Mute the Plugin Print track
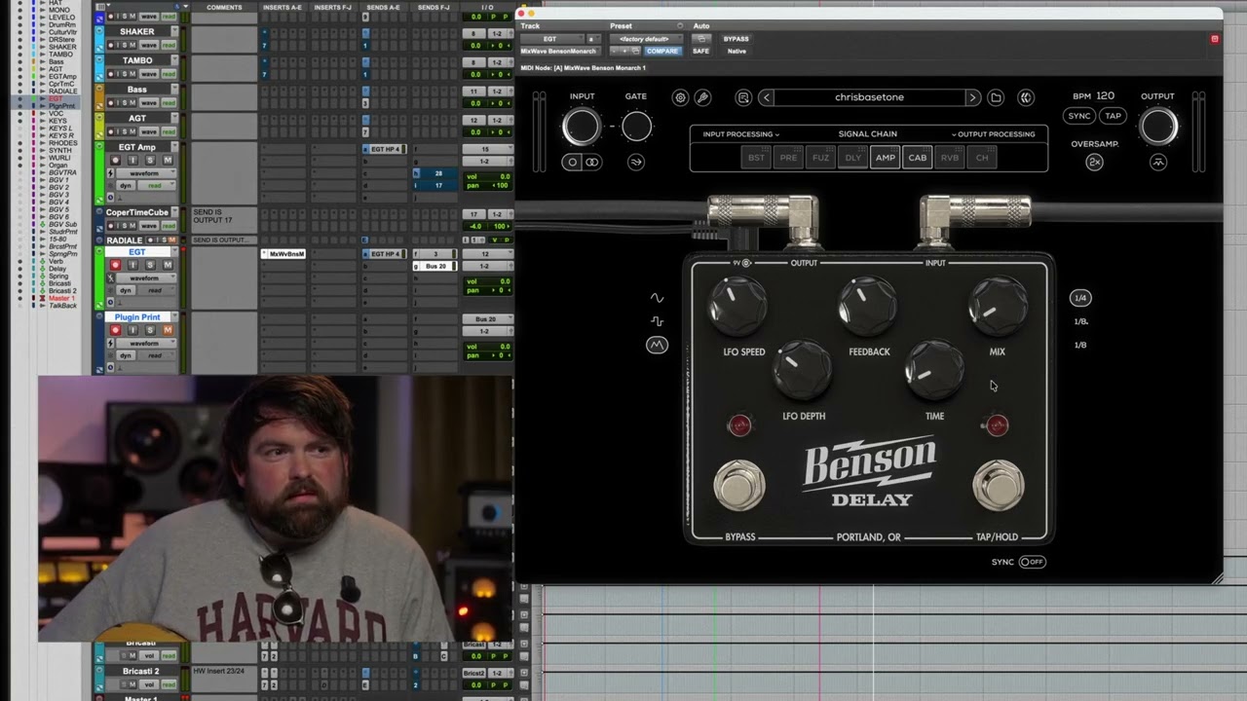Viewport: 1247px width, 701px height. click(168, 330)
